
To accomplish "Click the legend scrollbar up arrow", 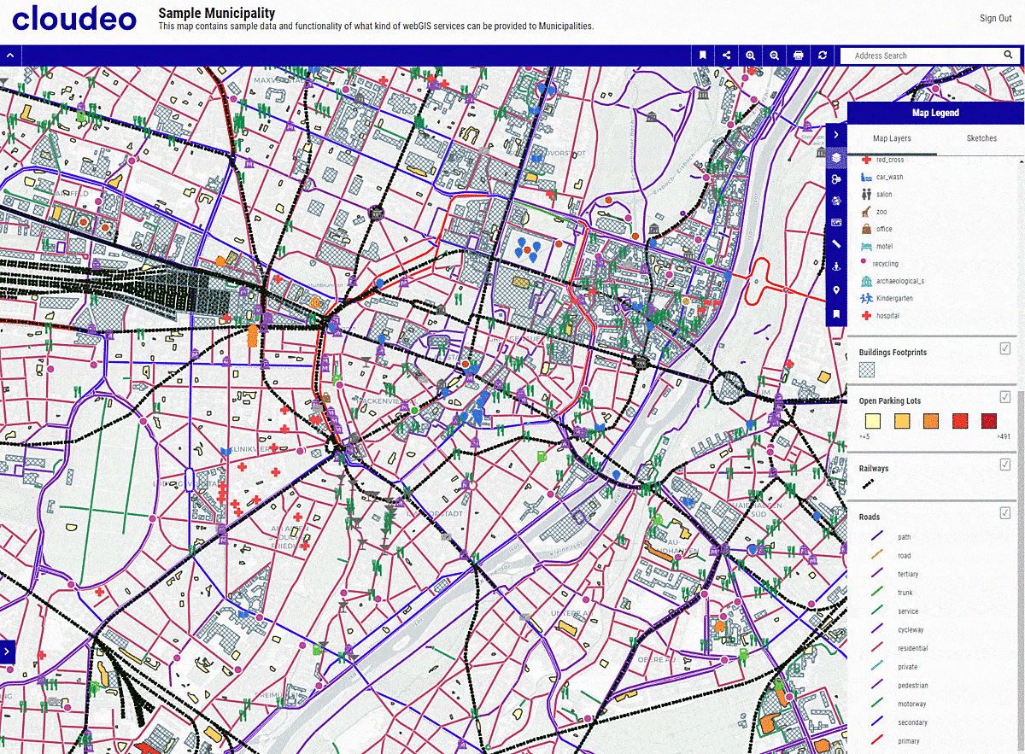I will 1020,160.
